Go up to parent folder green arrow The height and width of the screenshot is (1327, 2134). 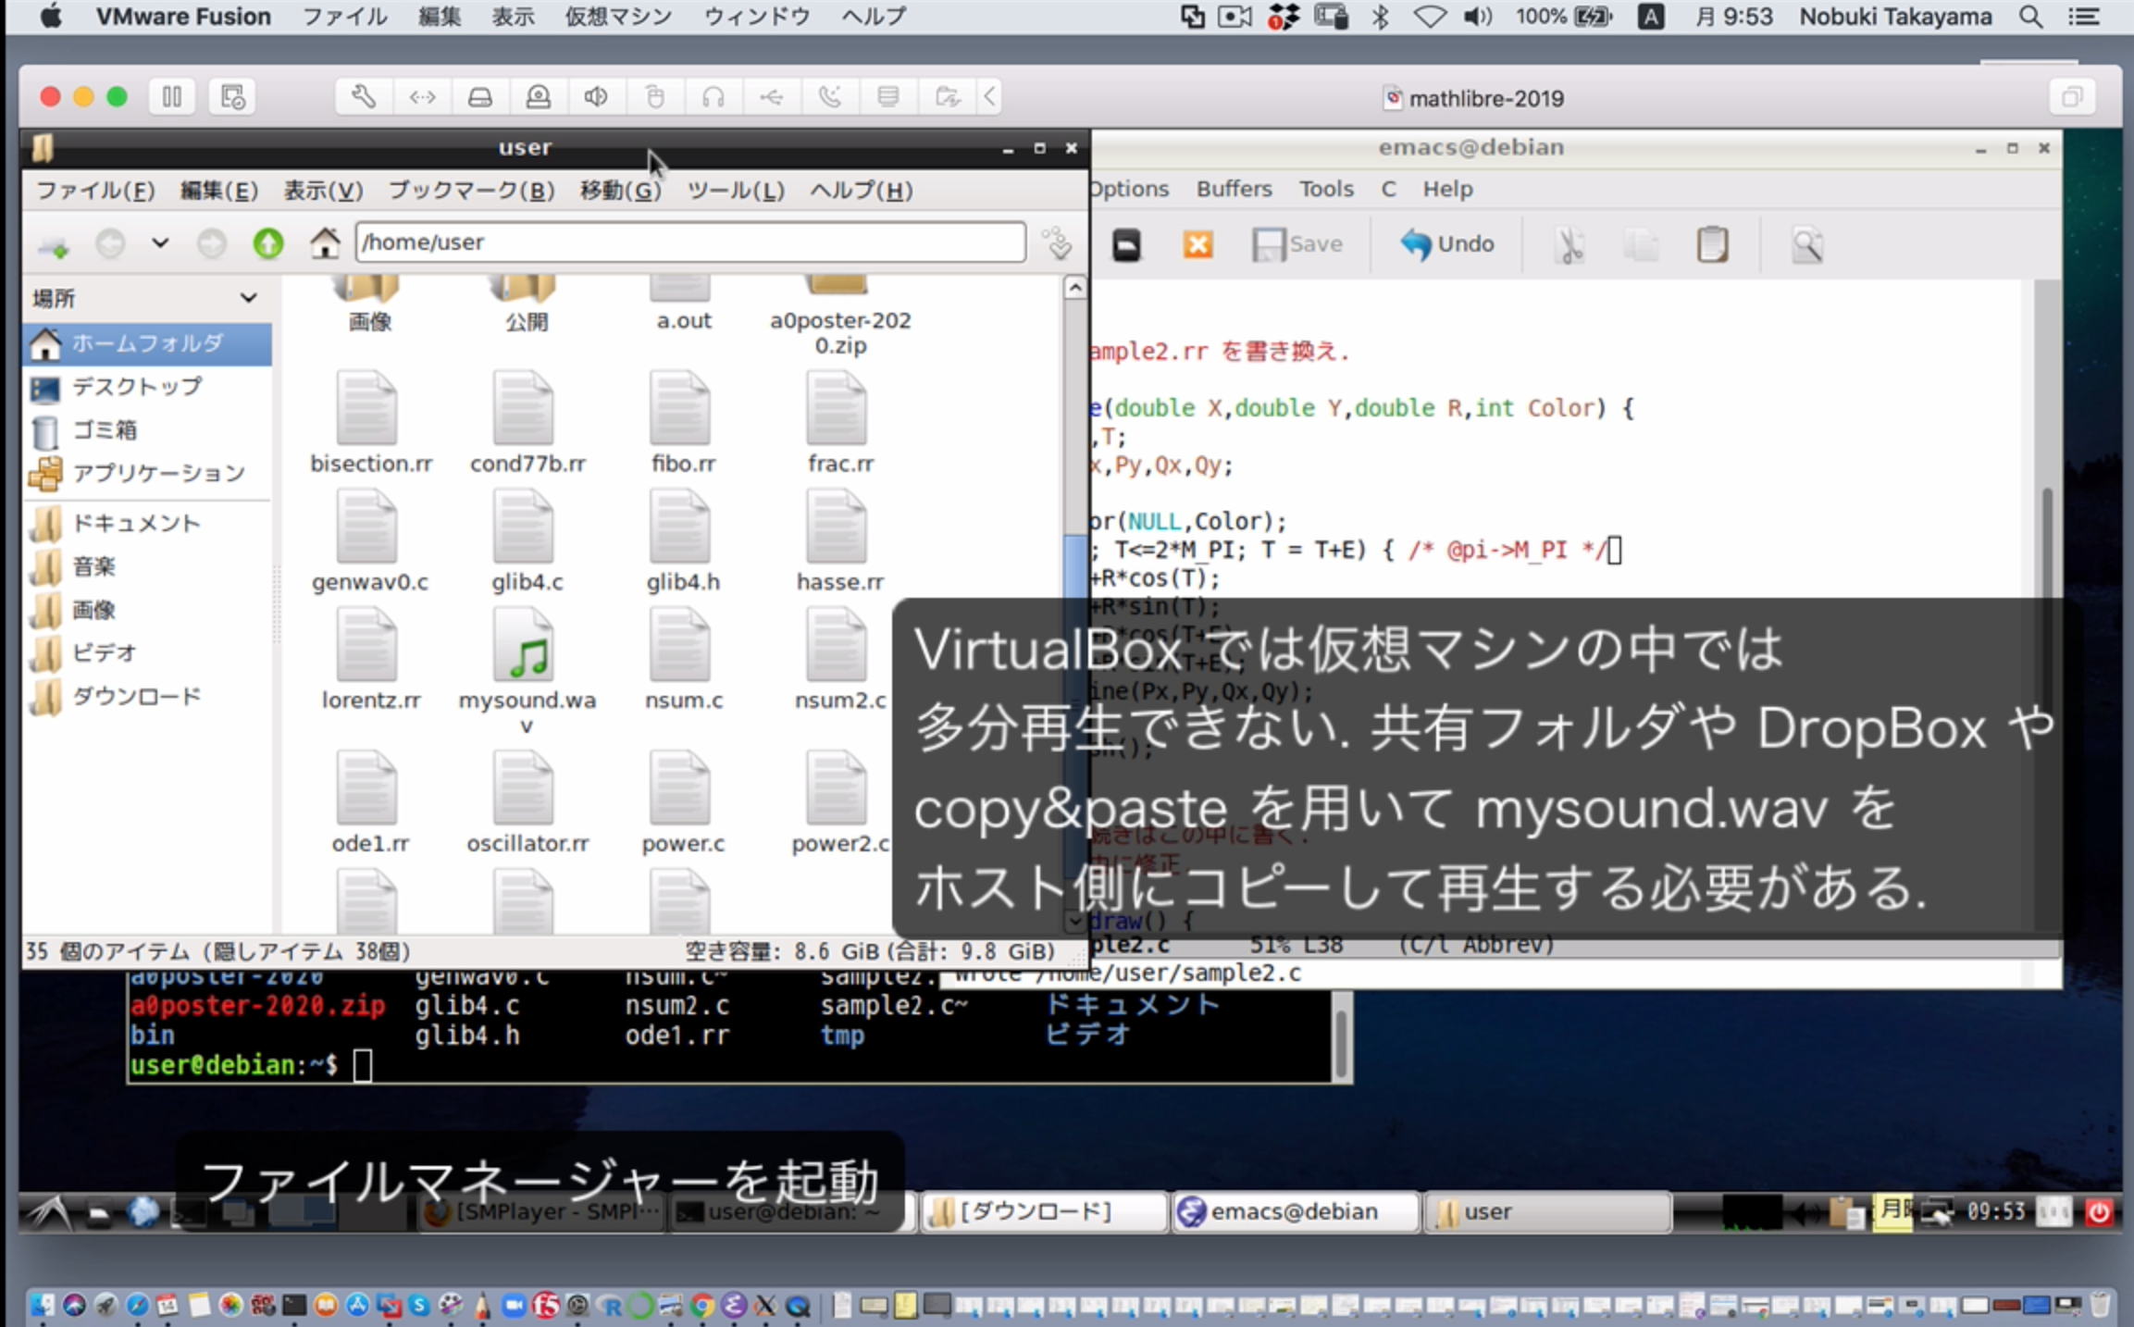click(x=268, y=243)
